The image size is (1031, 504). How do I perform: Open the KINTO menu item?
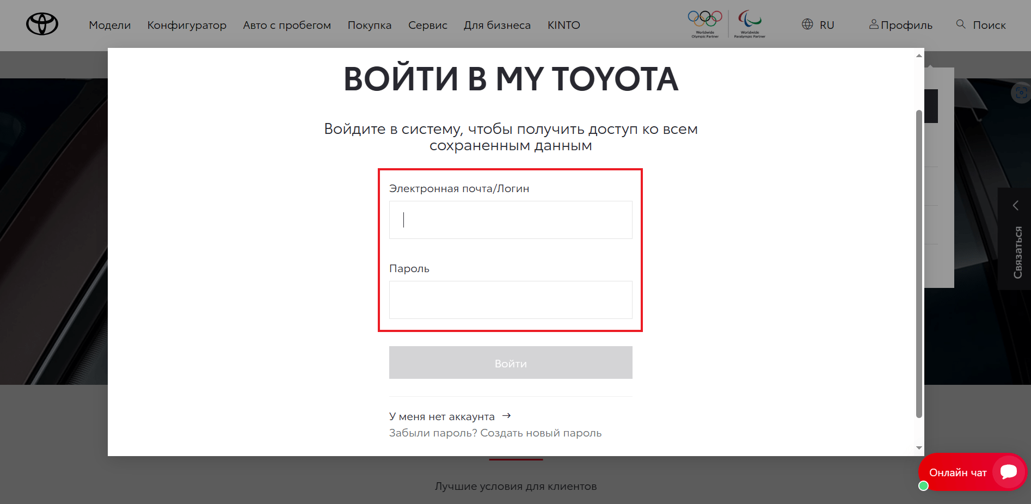click(564, 25)
